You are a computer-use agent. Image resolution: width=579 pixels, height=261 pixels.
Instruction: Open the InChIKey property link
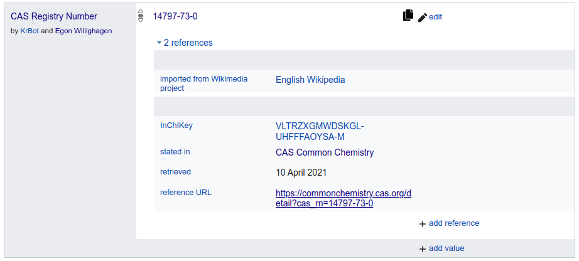(176, 125)
